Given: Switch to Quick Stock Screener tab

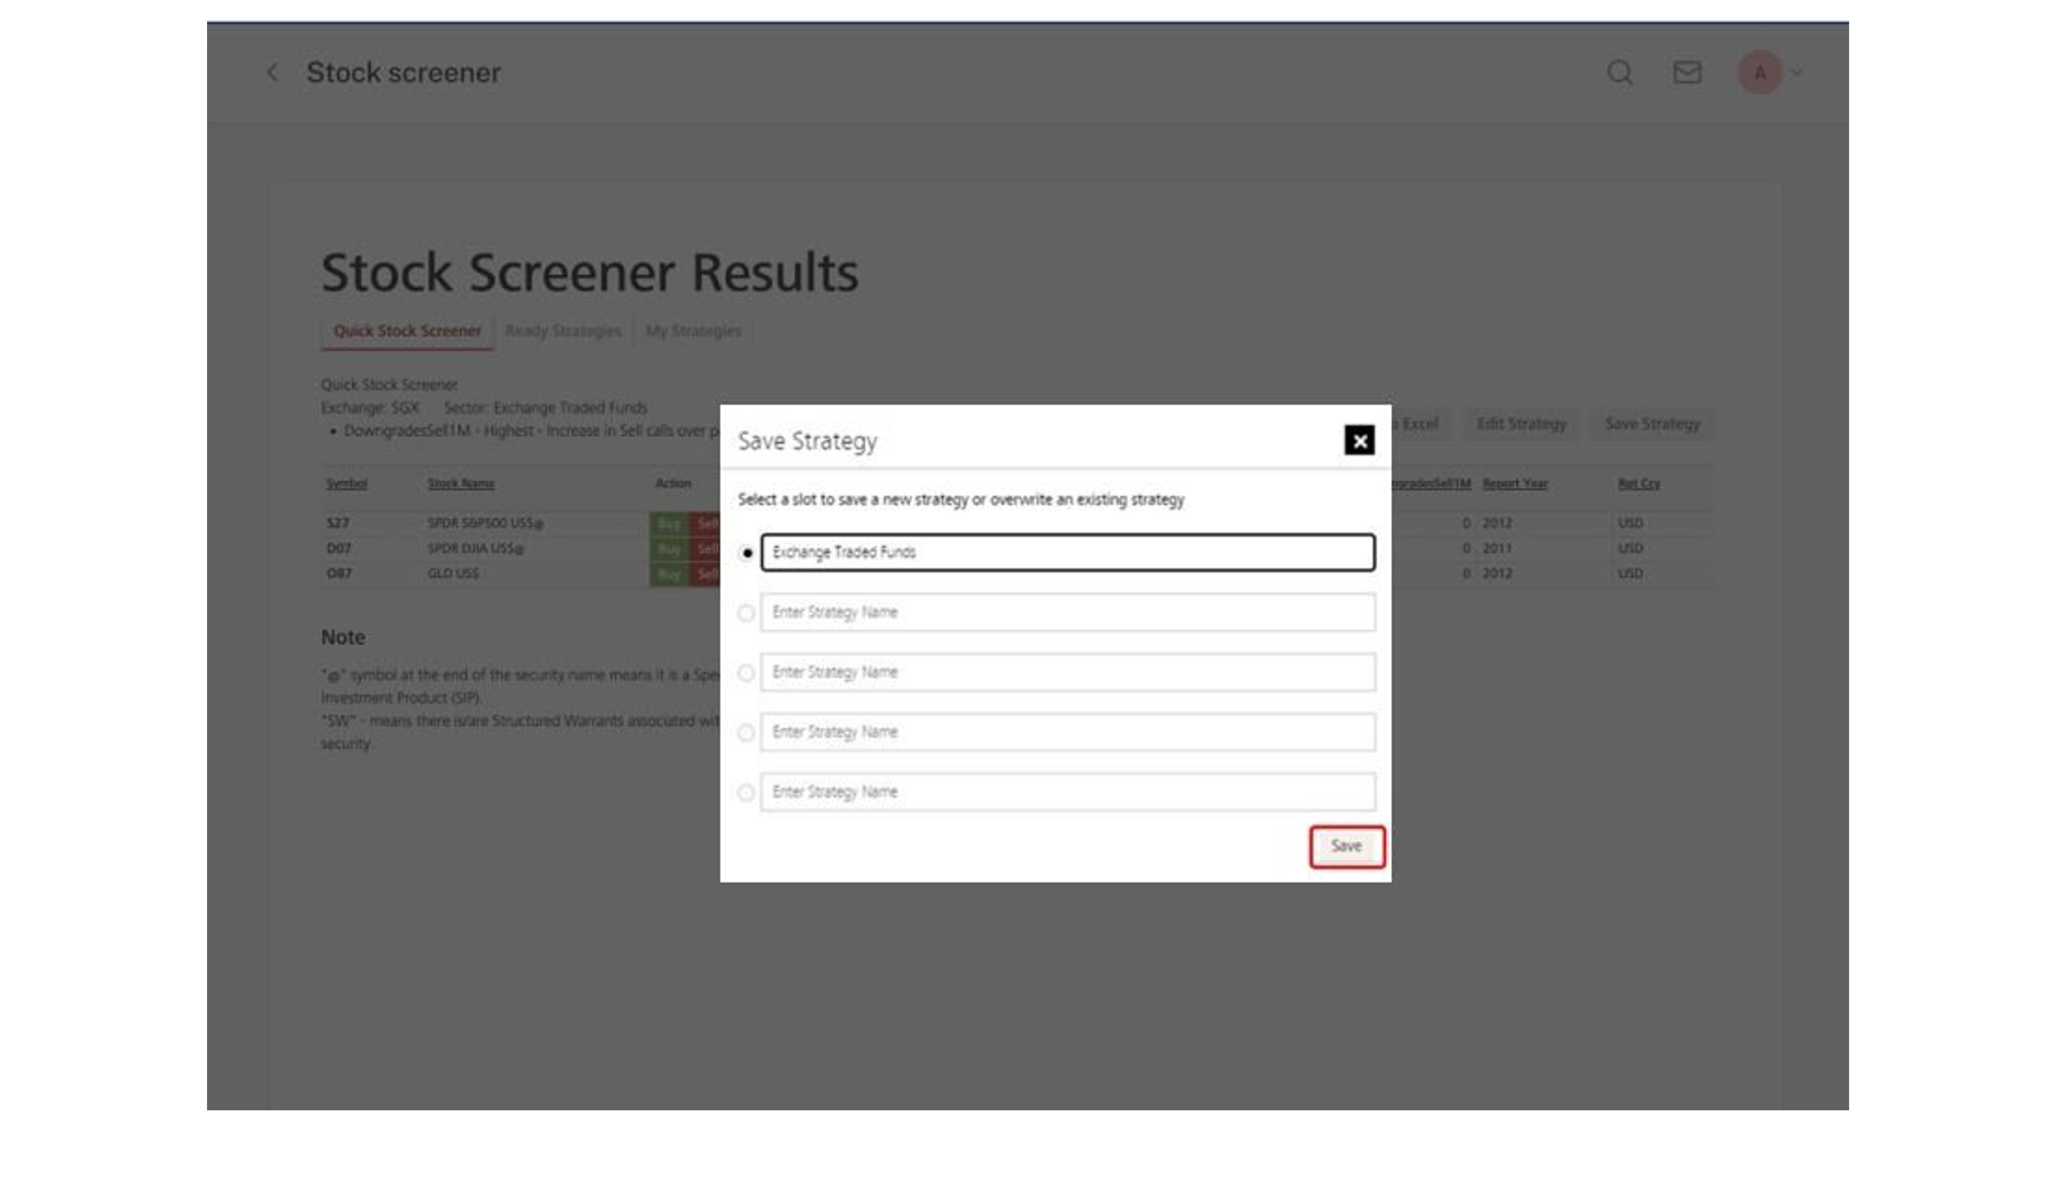Looking at the screenshot, I should [x=407, y=332].
